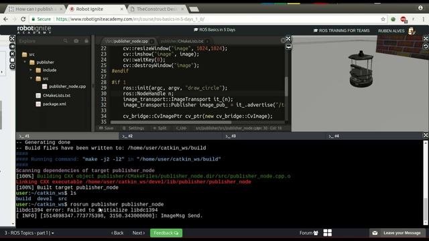Maximize the code editor panel
This screenshot has width=429, height=241.
point(288,39)
